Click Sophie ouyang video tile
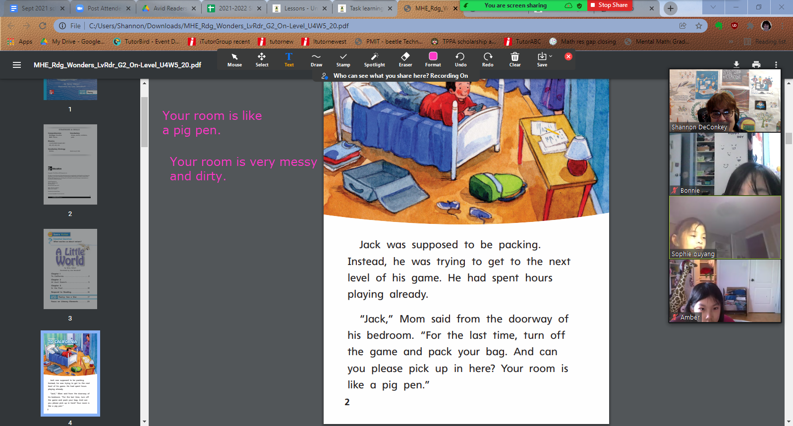Viewport: 793px width, 426px height. click(725, 227)
